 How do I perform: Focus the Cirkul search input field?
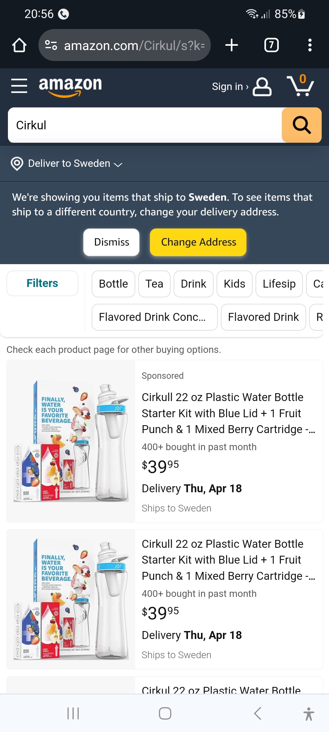[145, 125]
